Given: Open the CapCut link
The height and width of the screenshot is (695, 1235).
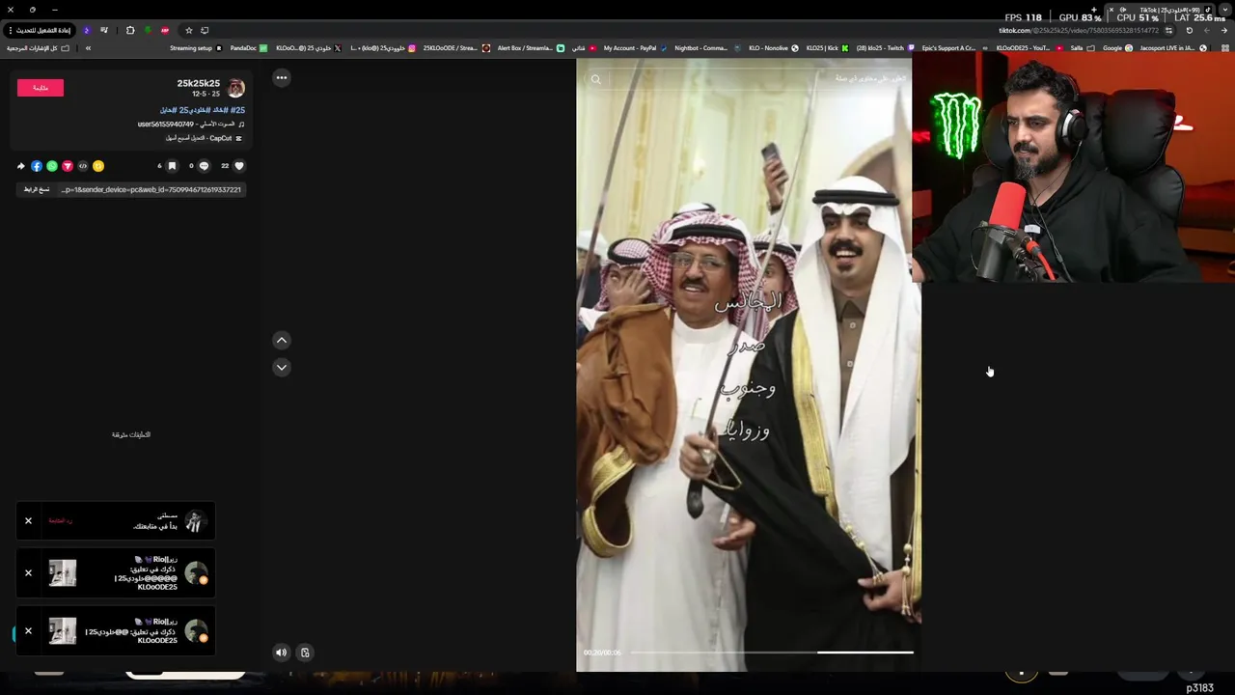Looking at the screenshot, I should [x=206, y=138].
